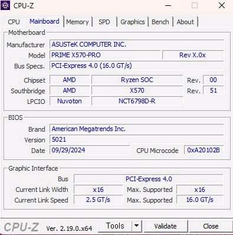This screenshot has width=233, height=235.
Task: Close the window with the X icon
Action: point(222,5)
